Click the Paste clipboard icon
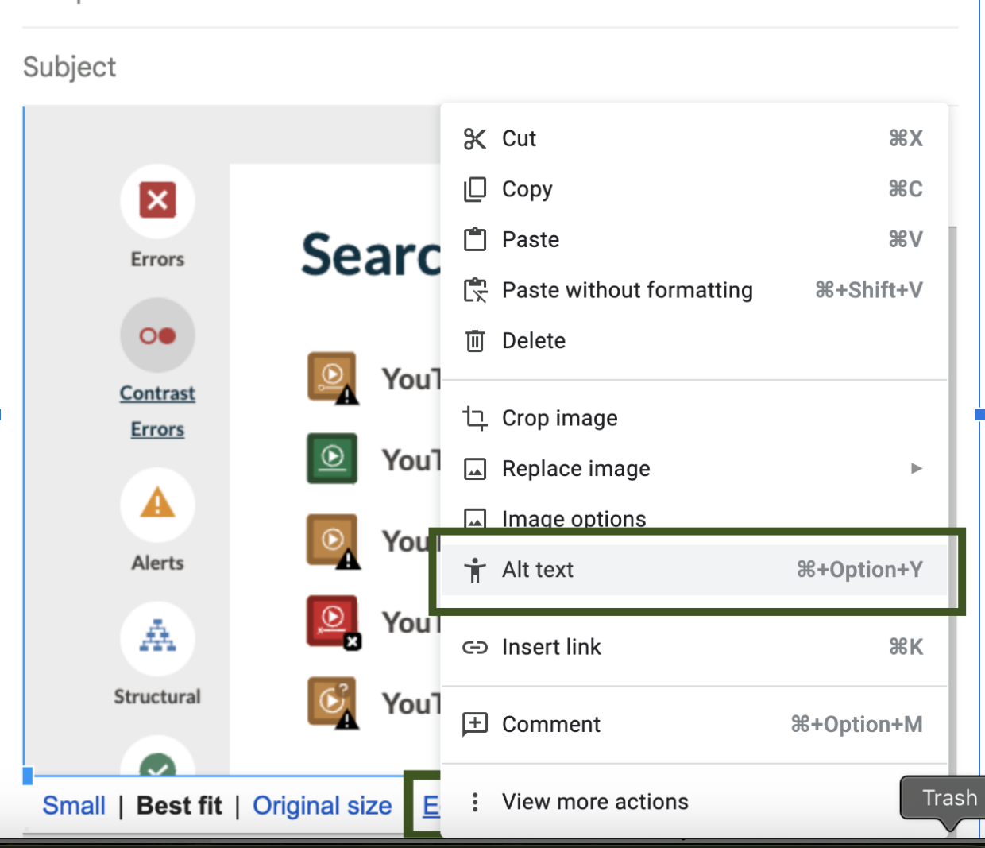Viewport: 985px width, 848px height. click(476, 239)
